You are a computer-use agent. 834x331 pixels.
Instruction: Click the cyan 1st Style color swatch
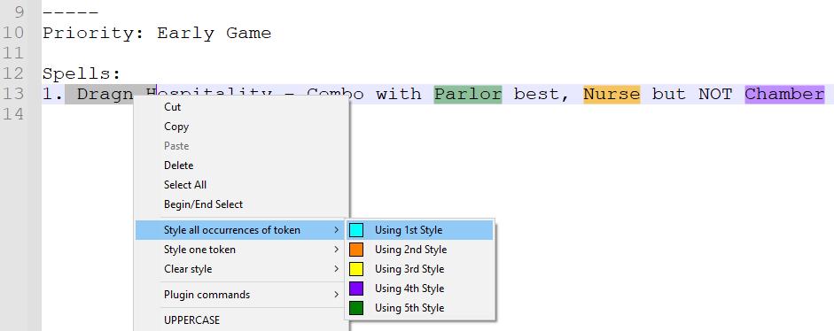click(355, 230)
